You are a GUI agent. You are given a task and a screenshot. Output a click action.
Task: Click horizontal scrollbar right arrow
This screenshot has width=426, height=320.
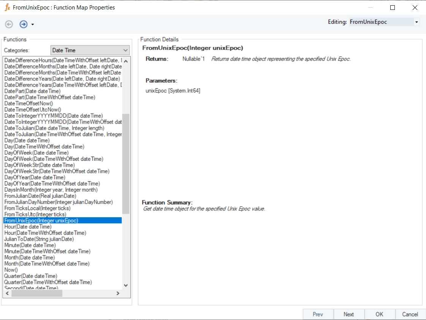point(118,293)
